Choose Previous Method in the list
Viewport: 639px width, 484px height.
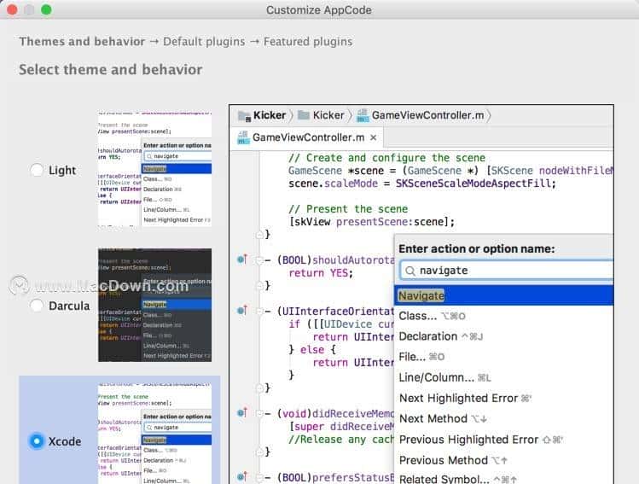pos(504,460)
